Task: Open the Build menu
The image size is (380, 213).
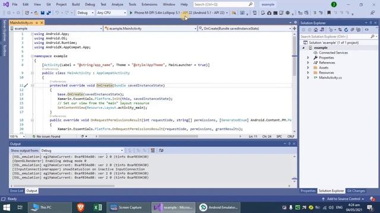Action: pos(76,4)
